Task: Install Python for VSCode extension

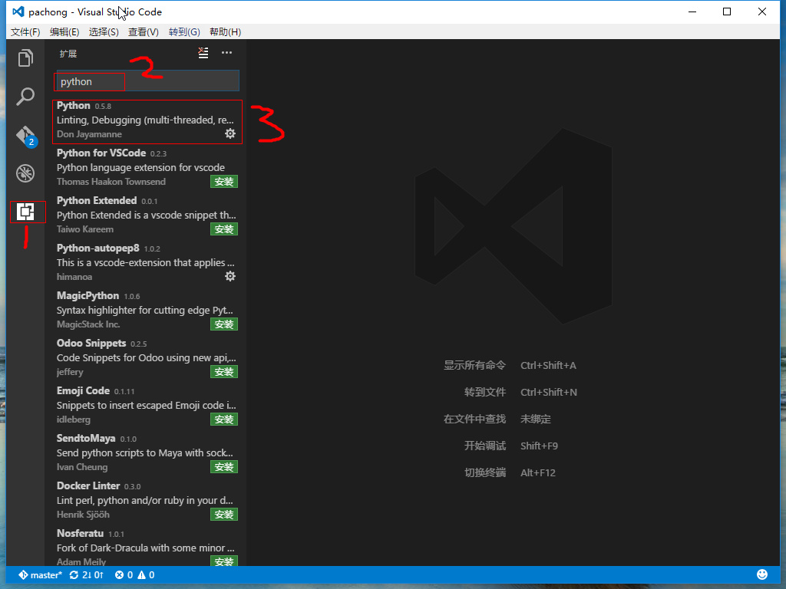Action: coord(224,182)
